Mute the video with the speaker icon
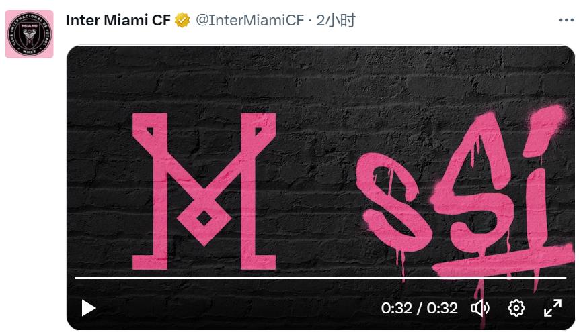 480,308
